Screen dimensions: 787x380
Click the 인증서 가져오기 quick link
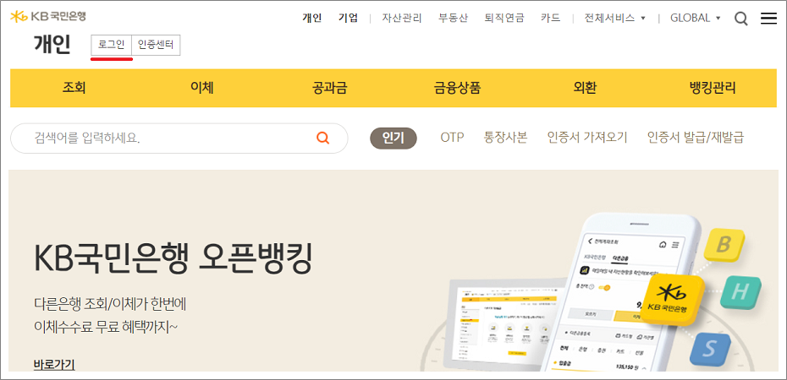click(587, 138)
